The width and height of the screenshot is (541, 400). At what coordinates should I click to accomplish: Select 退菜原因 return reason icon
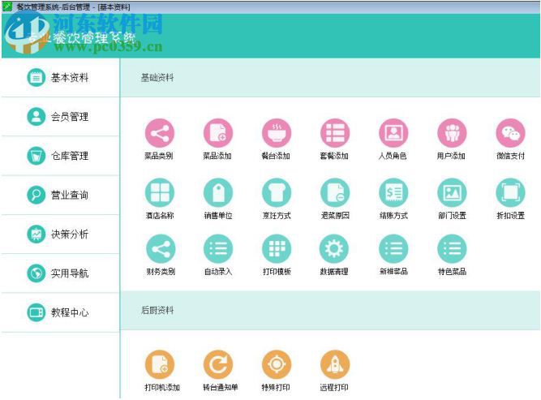tap(335, 192)
